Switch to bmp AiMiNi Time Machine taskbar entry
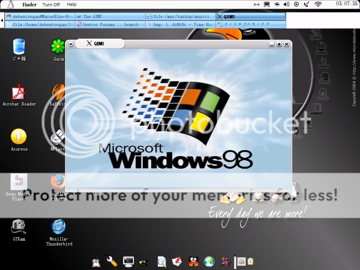360x270 pixels. 180,24
